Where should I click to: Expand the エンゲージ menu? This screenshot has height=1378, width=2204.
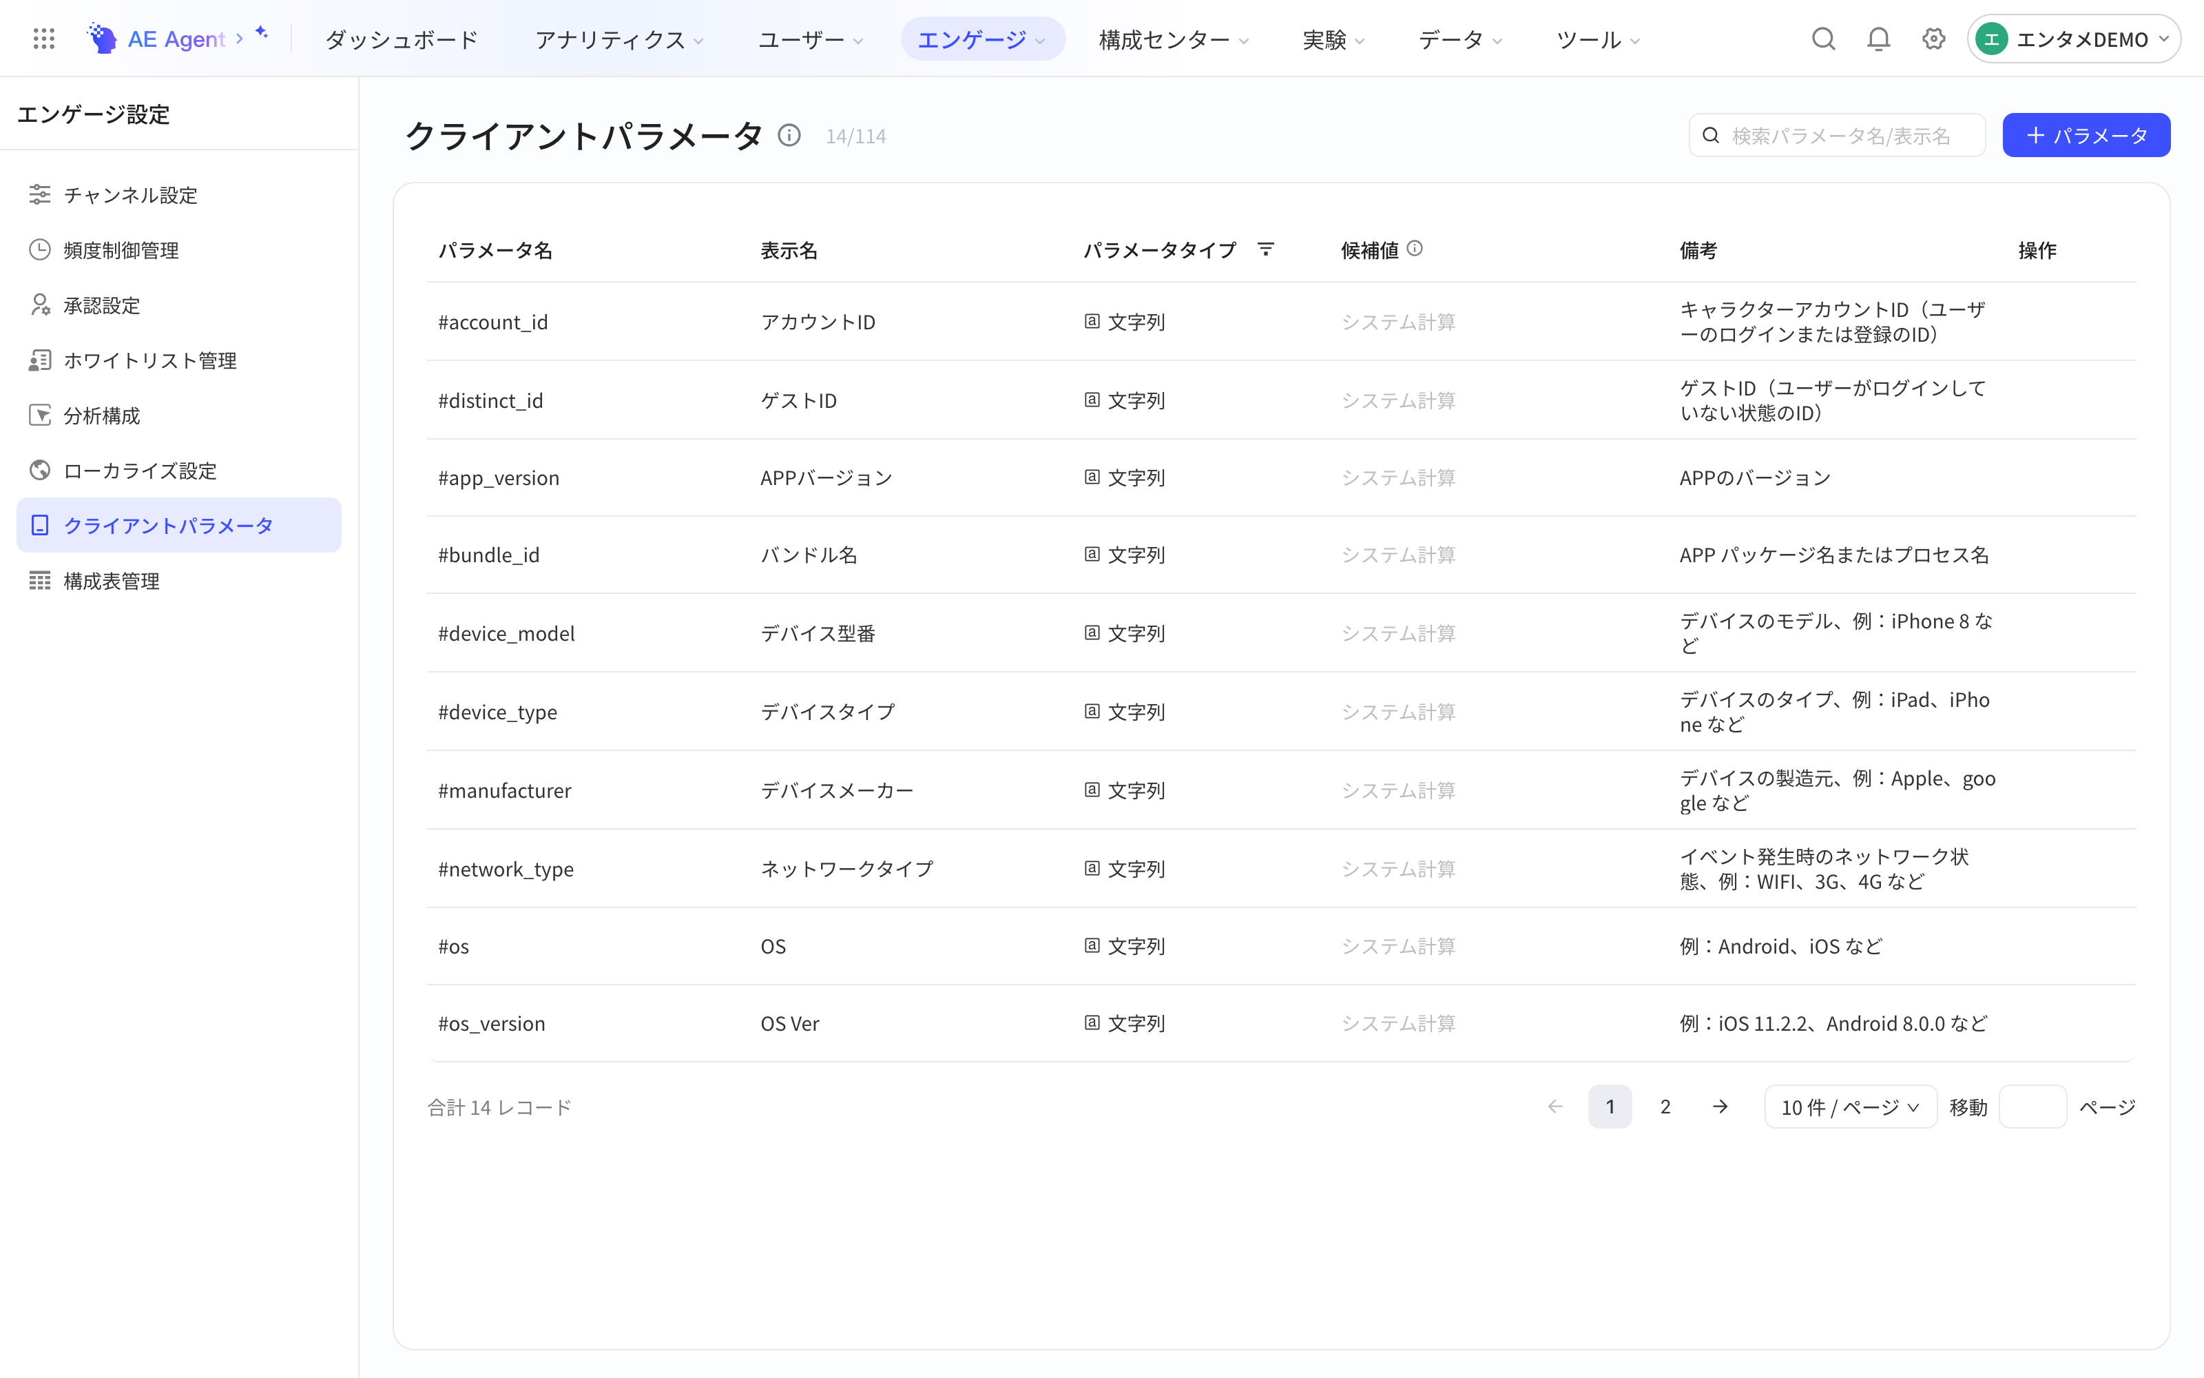981,39
